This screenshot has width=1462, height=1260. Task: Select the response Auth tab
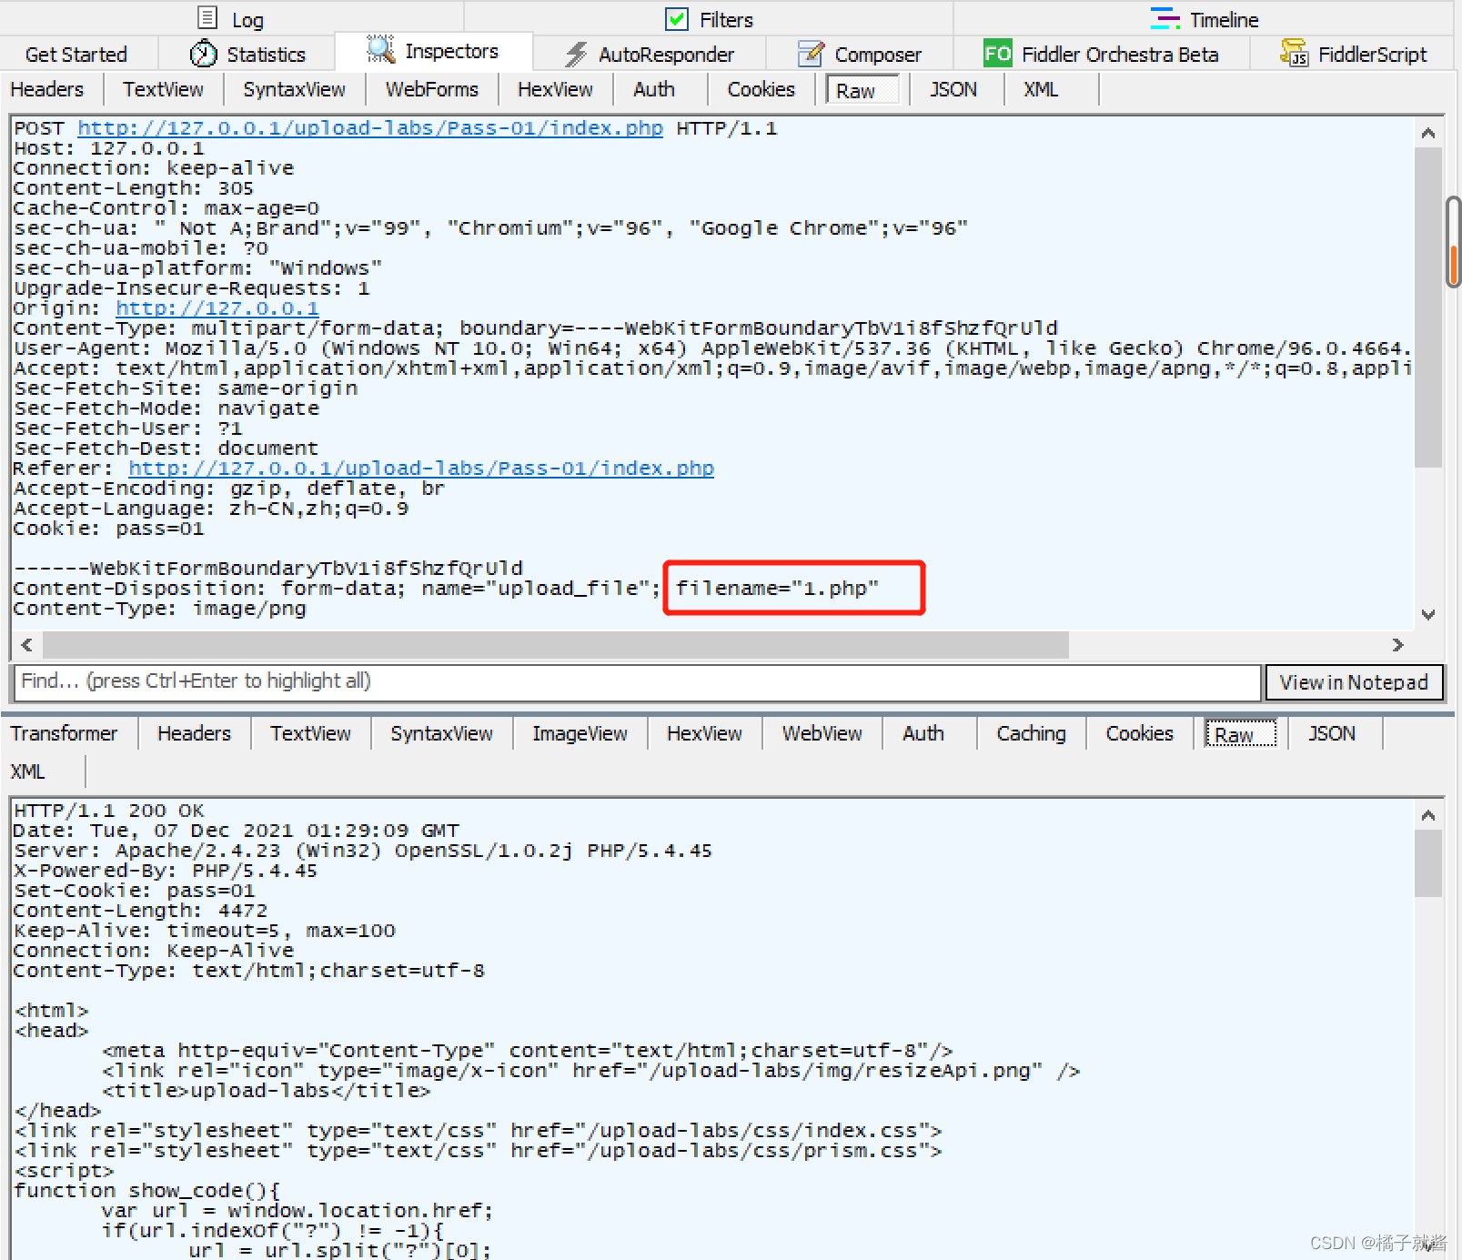[x=923, y=733]
